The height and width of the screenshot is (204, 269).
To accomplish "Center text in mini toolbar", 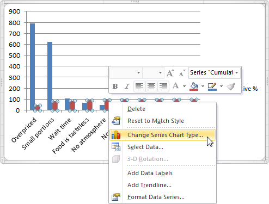I will [151, 86].
